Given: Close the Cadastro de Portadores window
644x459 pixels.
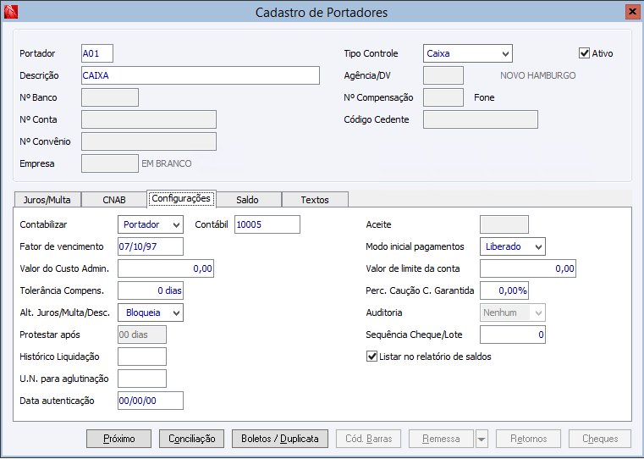Looking at the screenshot, I should [631, 12].
